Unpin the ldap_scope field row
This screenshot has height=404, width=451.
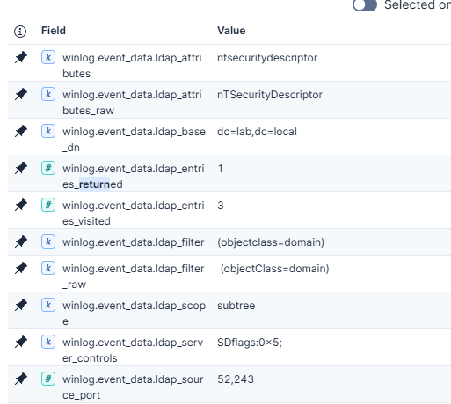pyautogui.click(x=21, y=305)
